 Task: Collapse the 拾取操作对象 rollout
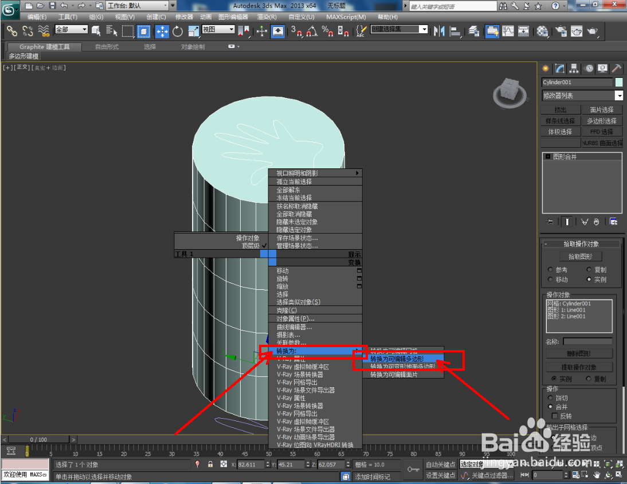581,244
